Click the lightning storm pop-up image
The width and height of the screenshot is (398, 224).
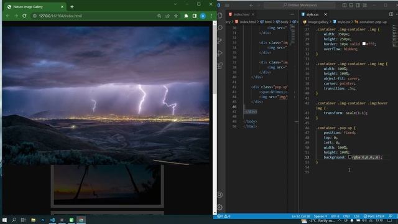[106, 95]
